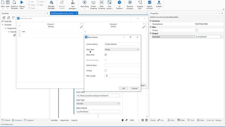Edit Column1 with pencil icon

click(x=81, y=27)
